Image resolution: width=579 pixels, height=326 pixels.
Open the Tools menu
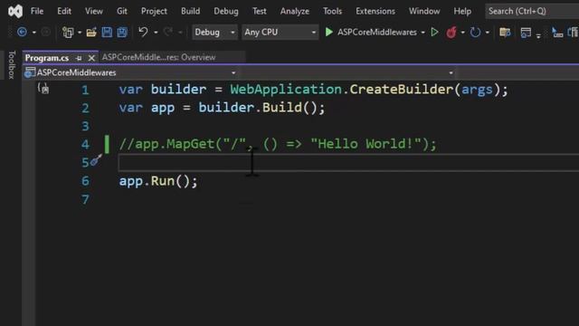tap(332, 12)
